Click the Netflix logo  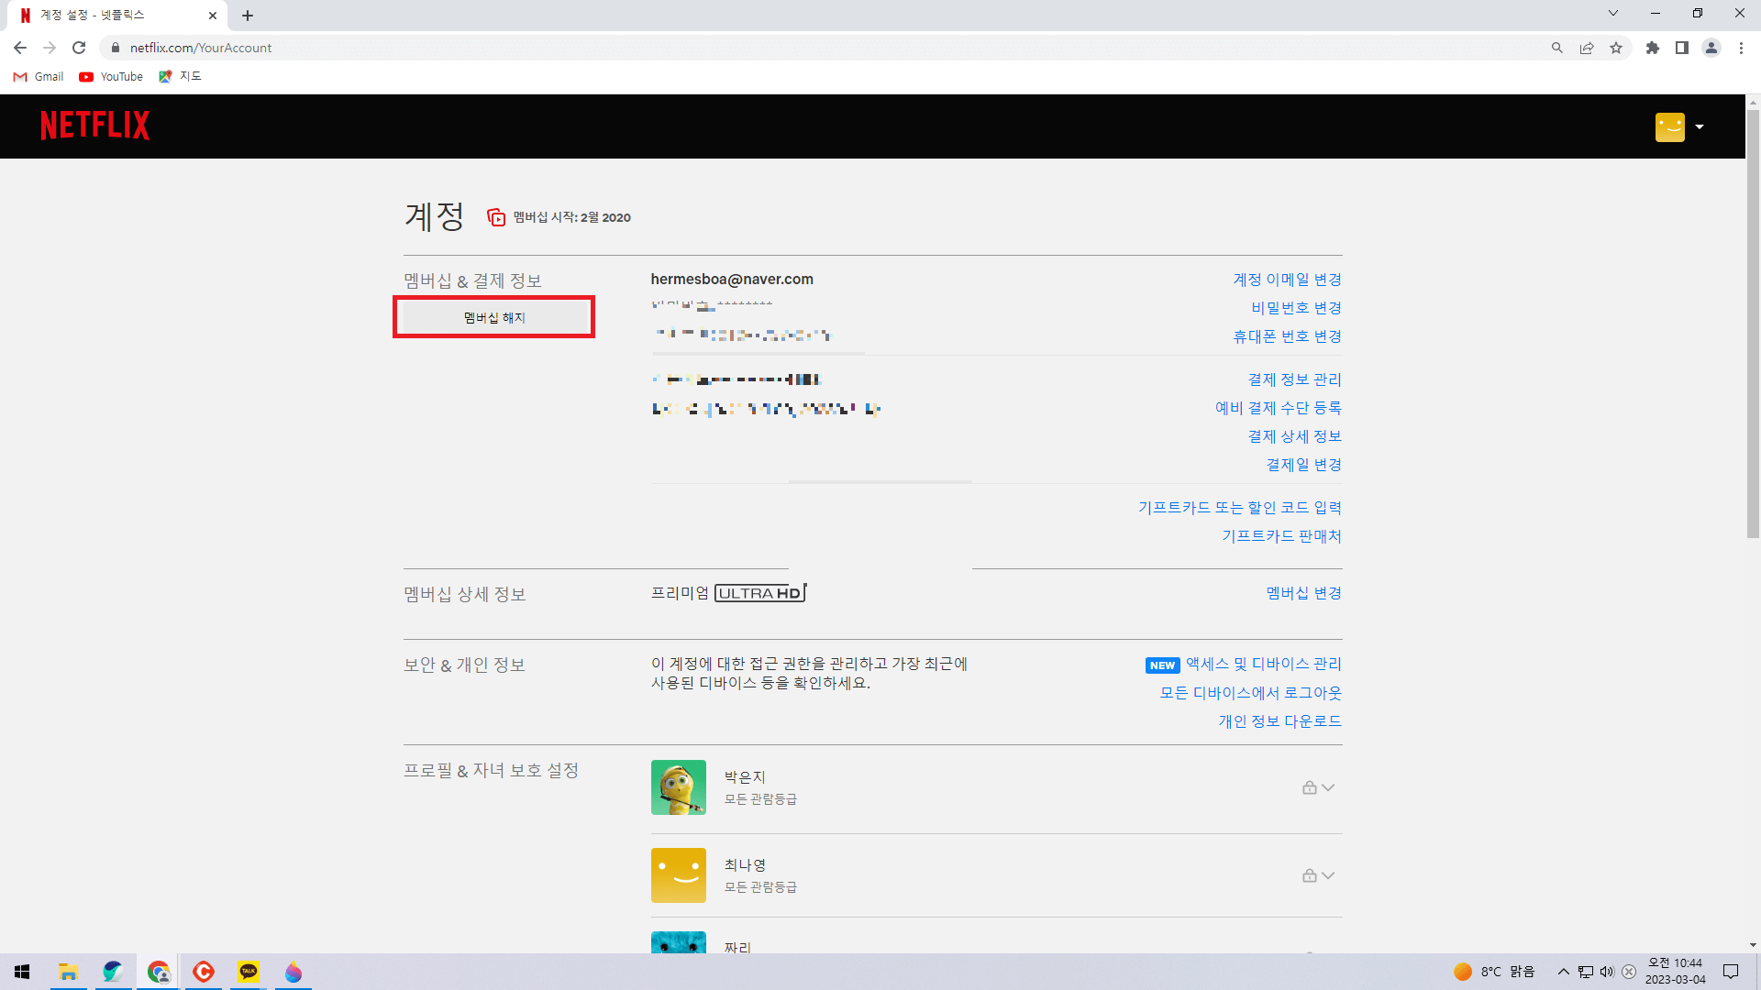click(x=95, y=126)
